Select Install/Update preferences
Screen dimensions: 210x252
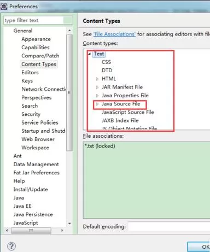pyautogui.click(x=31, y=189)
